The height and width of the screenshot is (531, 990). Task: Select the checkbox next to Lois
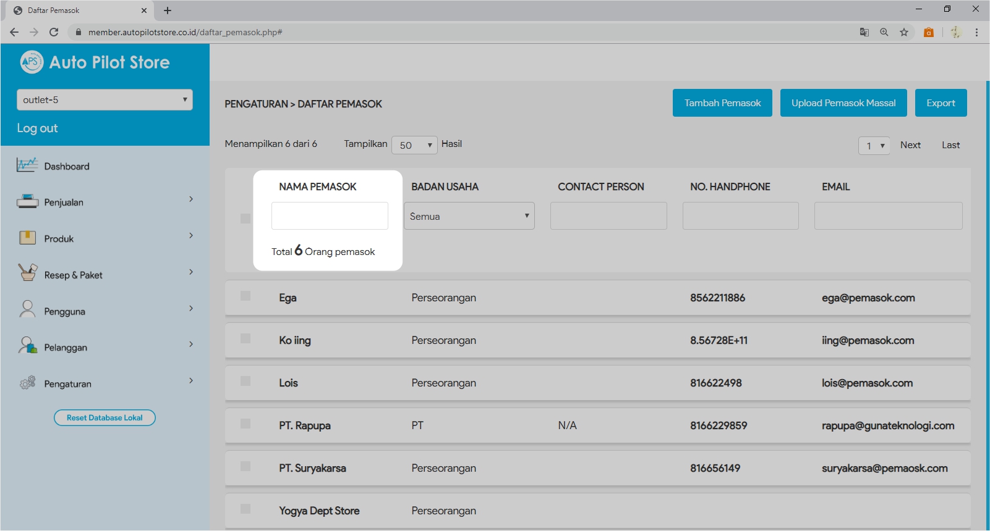pos(245,382)
